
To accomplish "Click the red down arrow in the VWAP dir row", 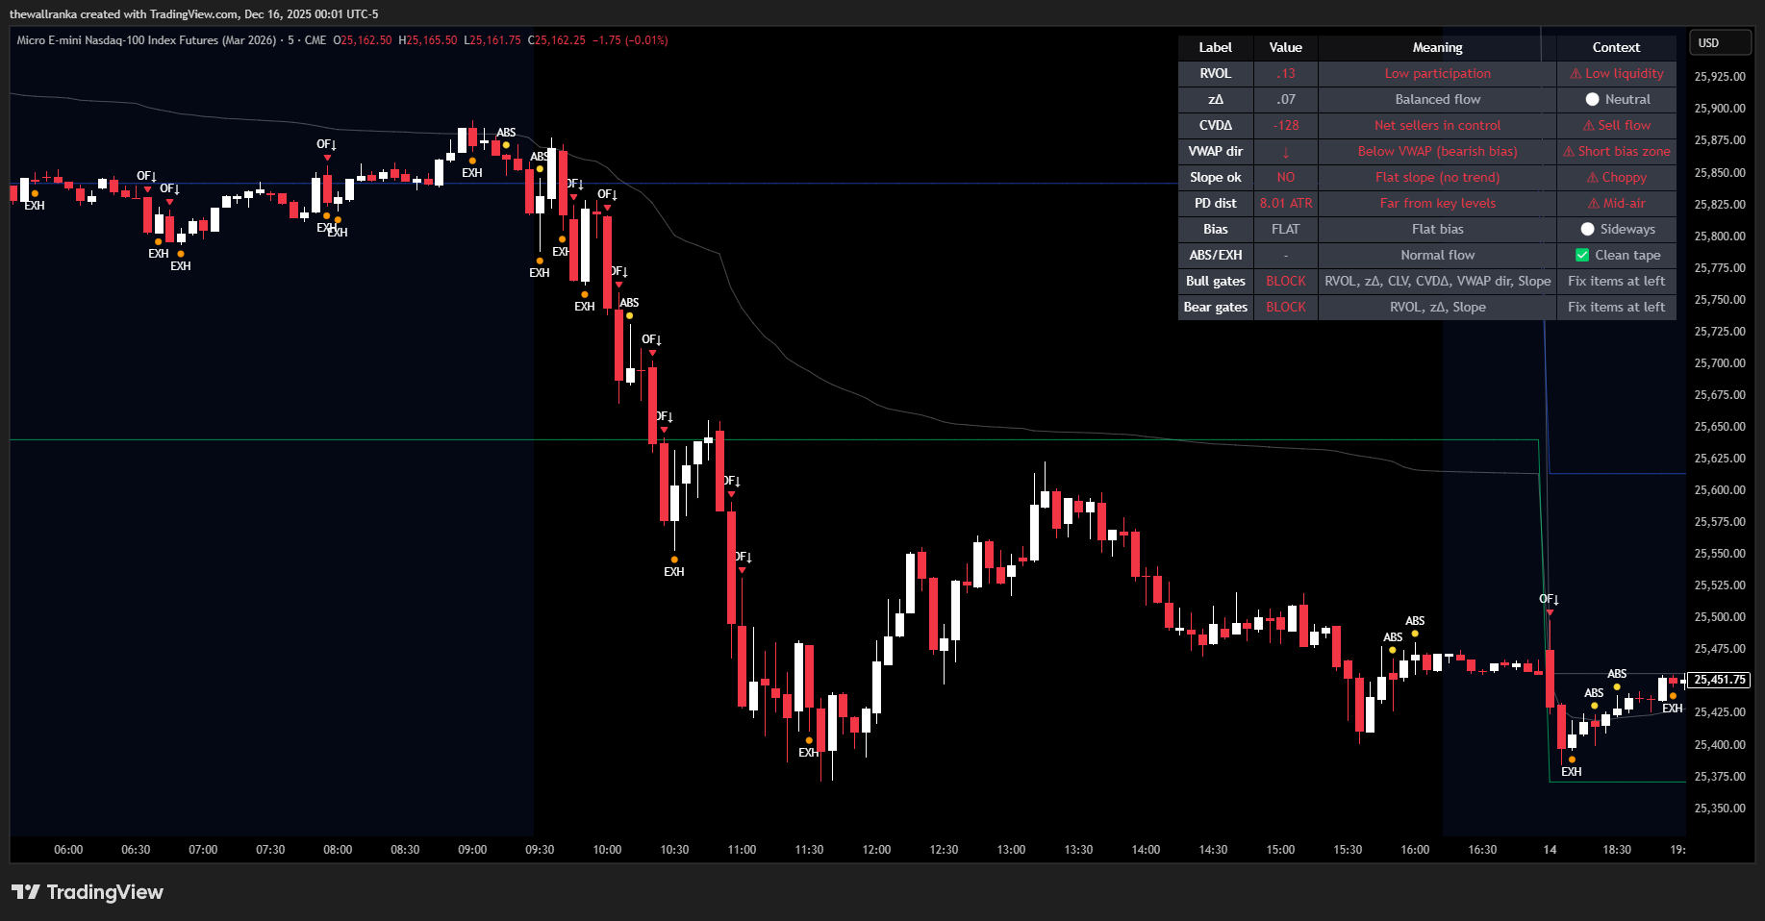I will (x=1285, y=152).
